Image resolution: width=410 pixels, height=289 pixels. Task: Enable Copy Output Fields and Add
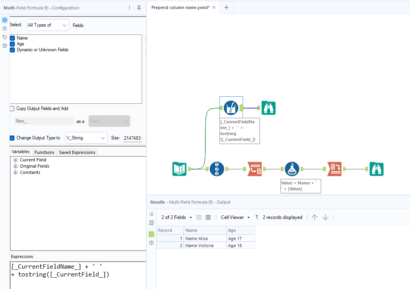coord(12,108)
